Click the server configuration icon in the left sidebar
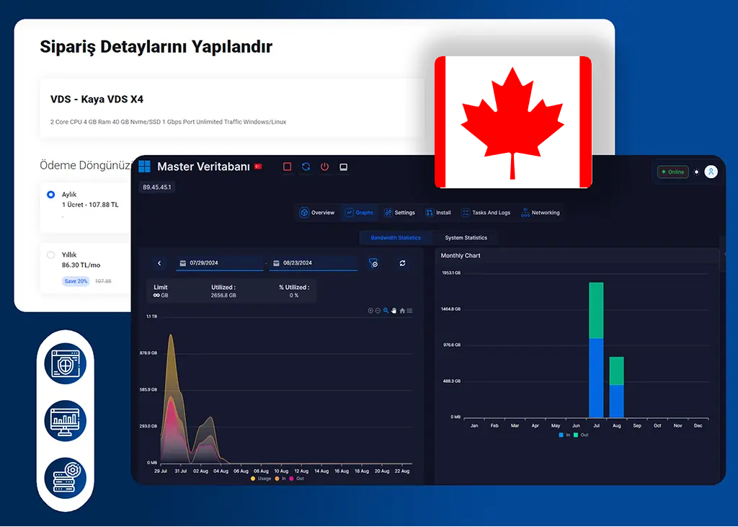This screenshot has width=738, height=527. click(x=65, y=477)
